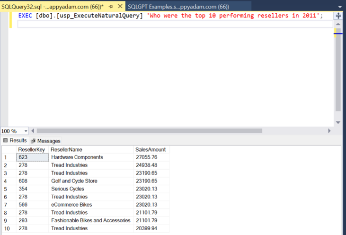346x235 pixels.
Task: Open the 100 % zoom dropdown
Action: coord(26,131)
